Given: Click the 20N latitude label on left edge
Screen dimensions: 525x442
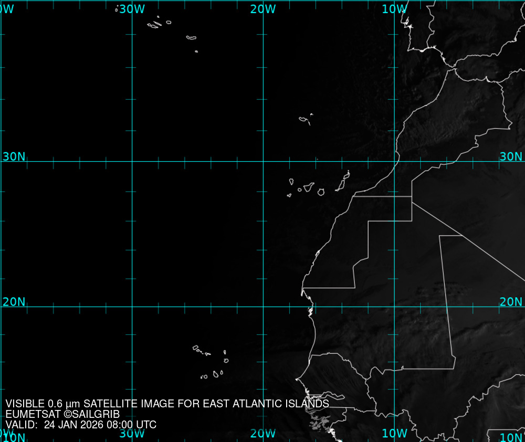Looking at the screenshot, I should (x=14, y=302).
